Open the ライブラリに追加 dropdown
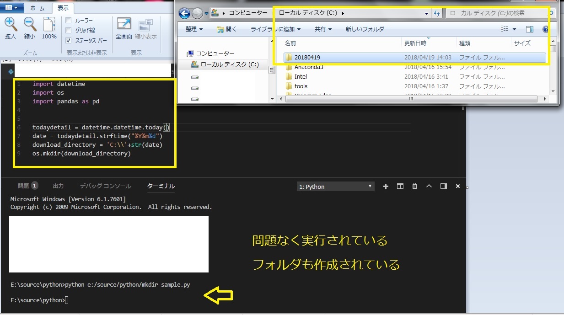 275,29
